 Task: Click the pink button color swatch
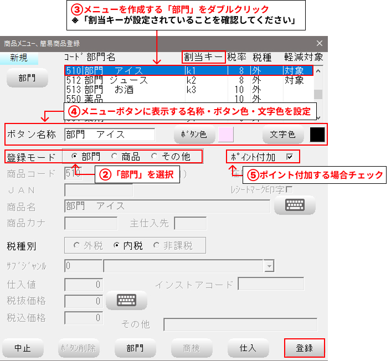(226, 135)
